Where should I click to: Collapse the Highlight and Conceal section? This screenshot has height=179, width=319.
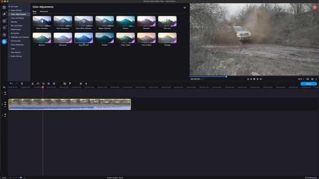tap(9, 37)
